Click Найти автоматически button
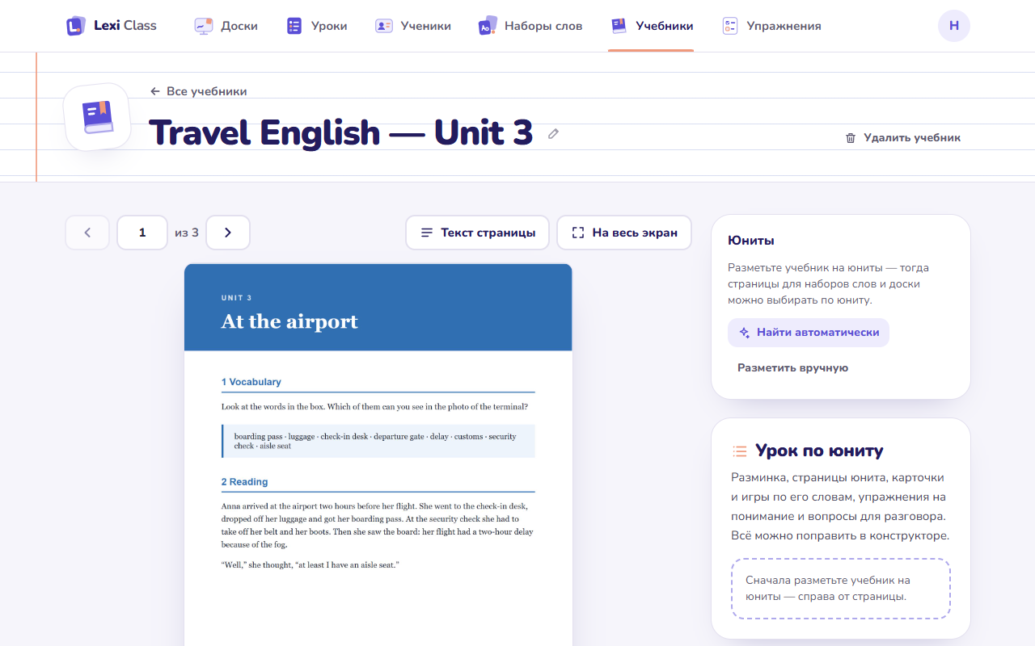Image resolution: width=1035 pixels, height=646 pixels. 809,333
